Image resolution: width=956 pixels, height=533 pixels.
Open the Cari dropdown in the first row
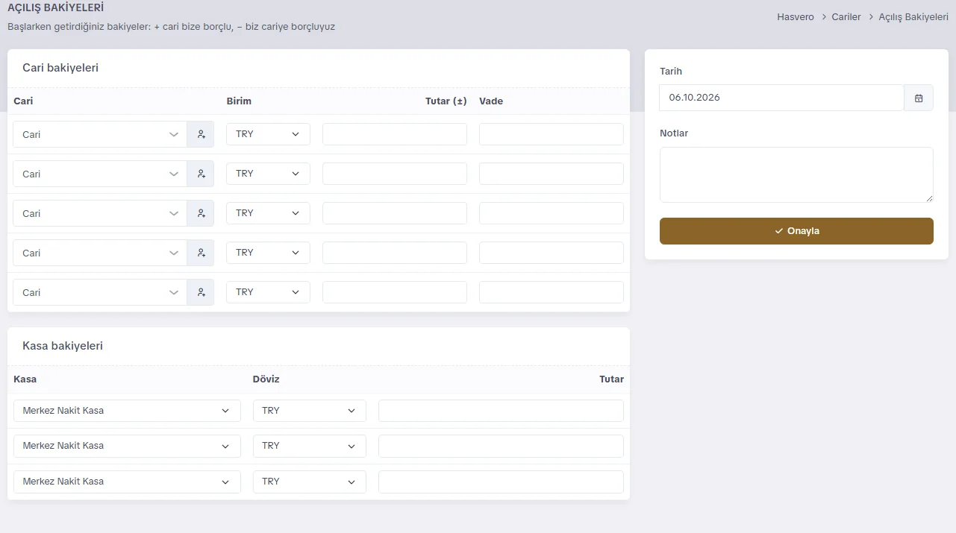[x=100, y=134]
